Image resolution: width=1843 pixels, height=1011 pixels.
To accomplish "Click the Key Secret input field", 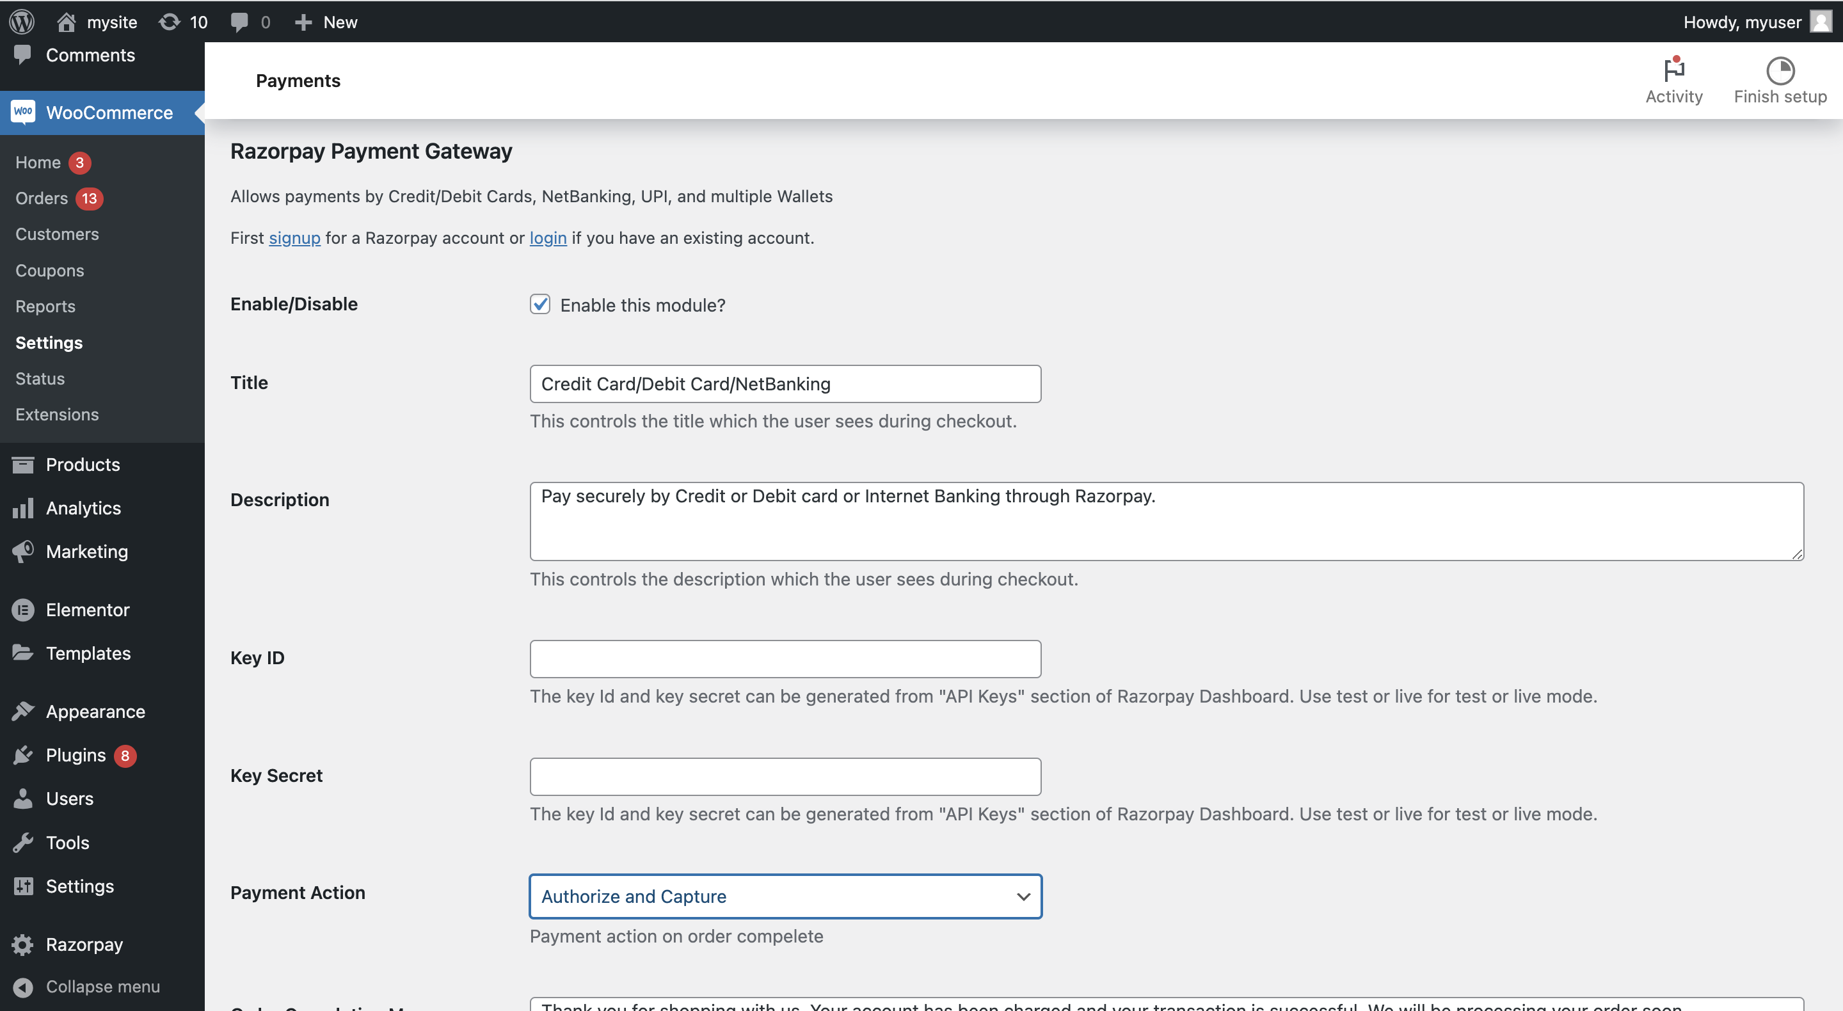I will point(785,776).
